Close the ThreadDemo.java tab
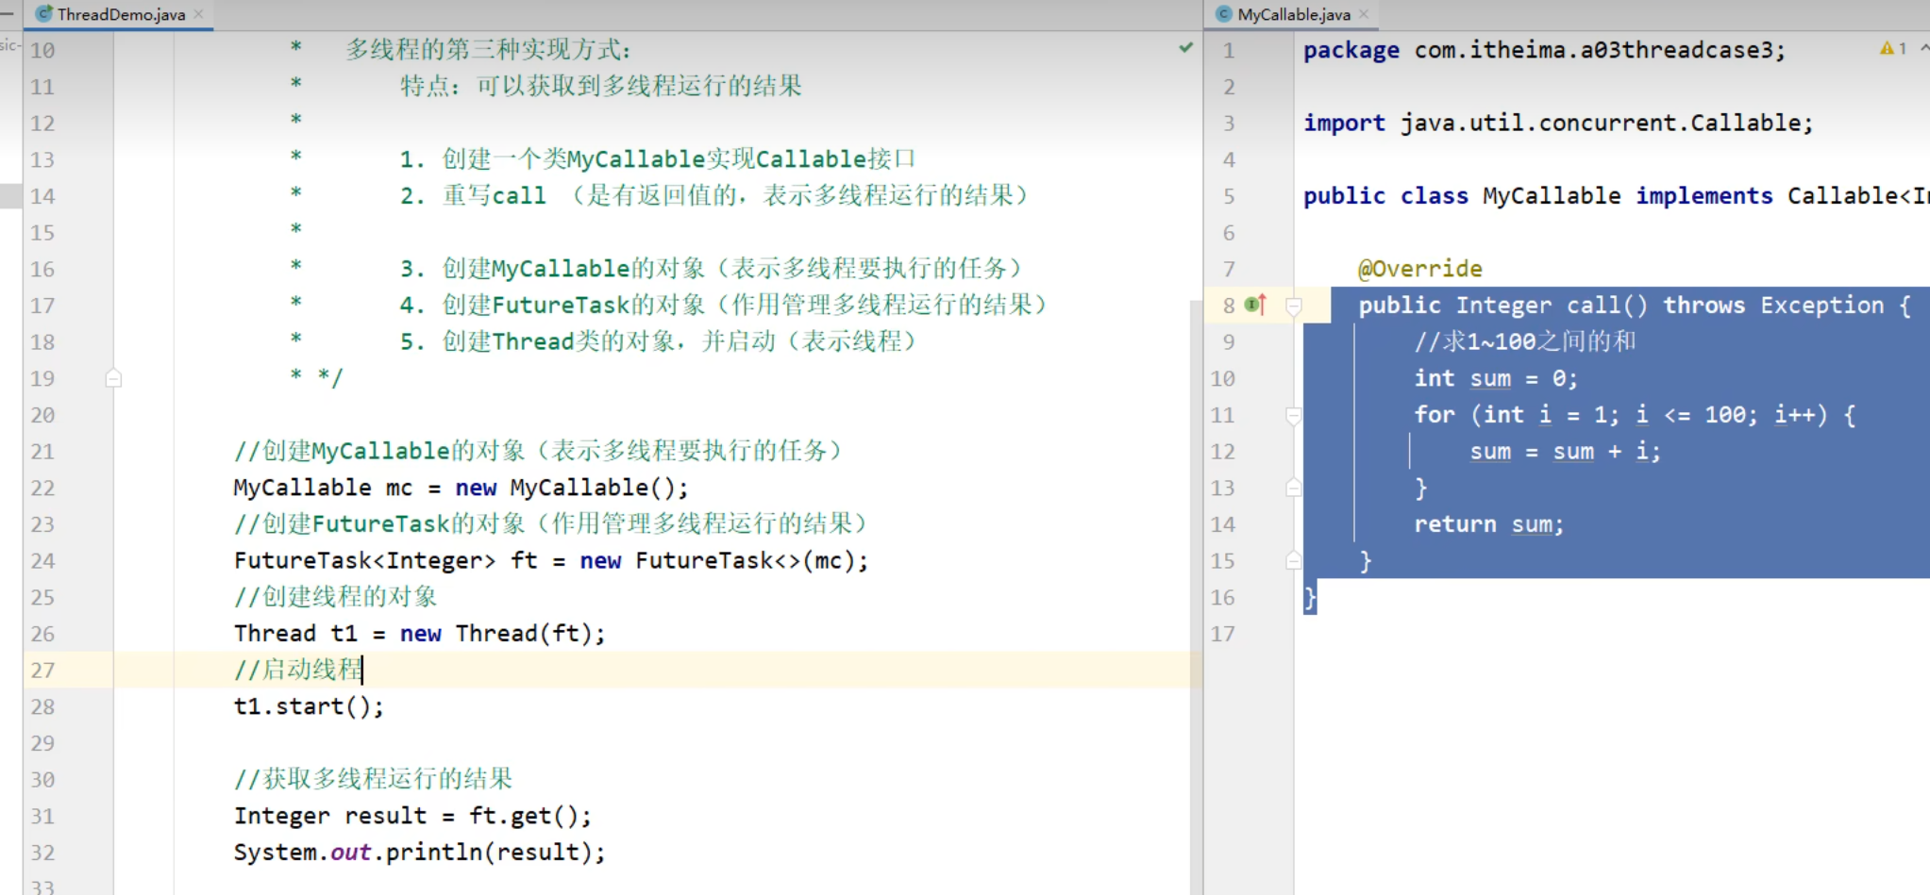 coord(198,14)
